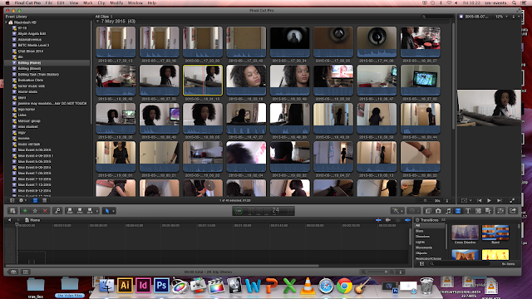Open the All Clips filter dropdown

(x=104, y=17)
